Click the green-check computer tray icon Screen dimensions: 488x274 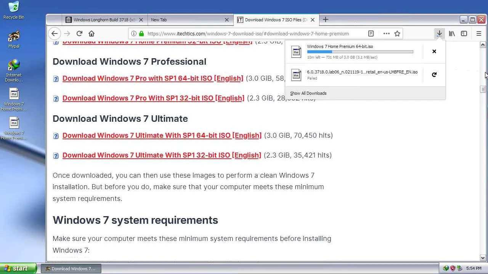459,269
